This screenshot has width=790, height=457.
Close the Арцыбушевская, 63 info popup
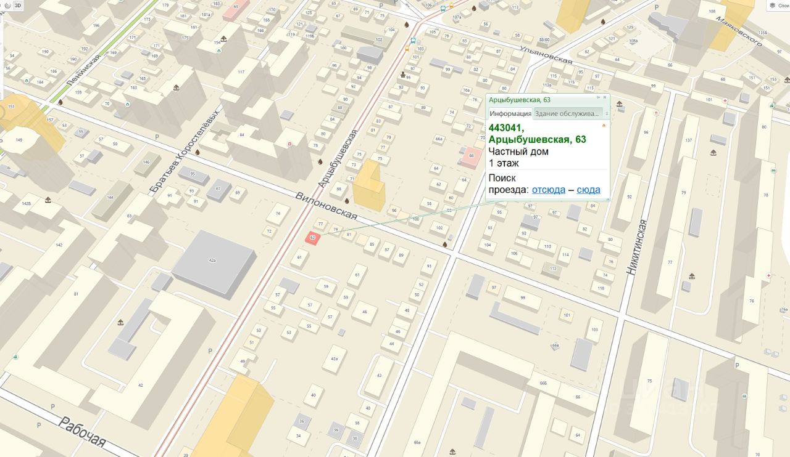pyautogui.click(x=605, y=98)
